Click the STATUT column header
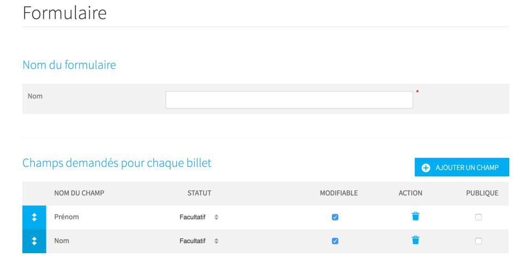 click(x=199, y=193)
